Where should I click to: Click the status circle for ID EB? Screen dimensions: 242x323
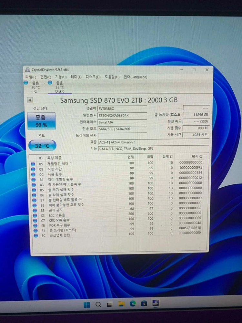point(35,226)
